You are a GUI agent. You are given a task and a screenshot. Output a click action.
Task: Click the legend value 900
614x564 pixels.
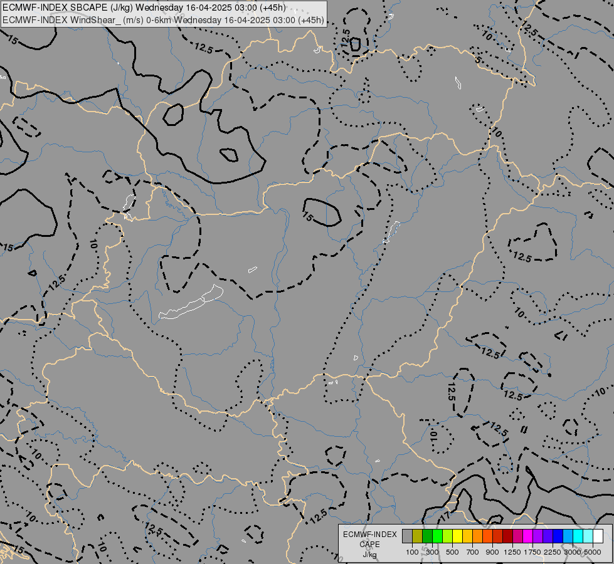click(492, 552)
